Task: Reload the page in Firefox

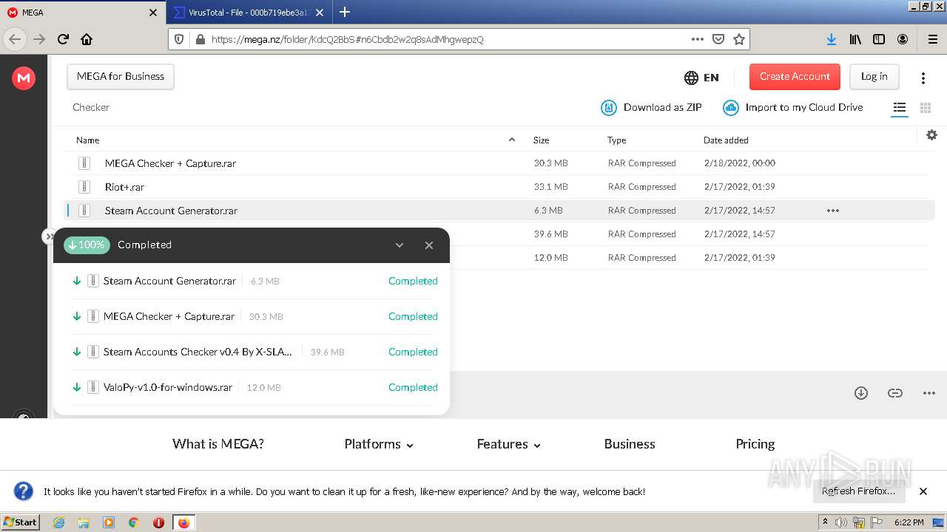Action: click(63, 39)
